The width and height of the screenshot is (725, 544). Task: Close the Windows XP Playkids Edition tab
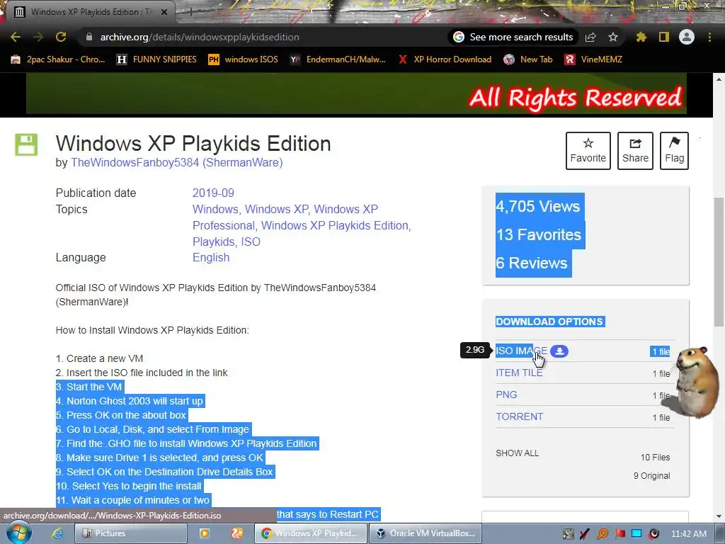tap(164, 12)
